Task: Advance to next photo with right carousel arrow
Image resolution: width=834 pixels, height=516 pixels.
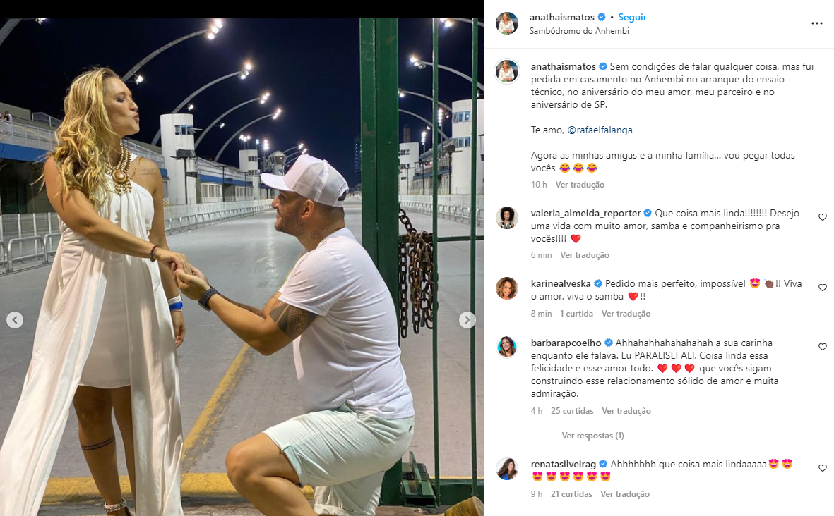Action: [x=467, y=319]
